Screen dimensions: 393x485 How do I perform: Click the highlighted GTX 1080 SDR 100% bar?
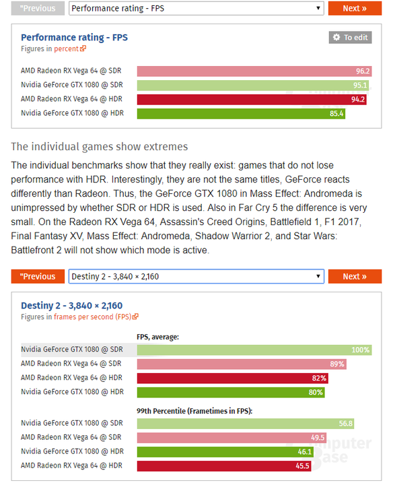click(254, 350)
